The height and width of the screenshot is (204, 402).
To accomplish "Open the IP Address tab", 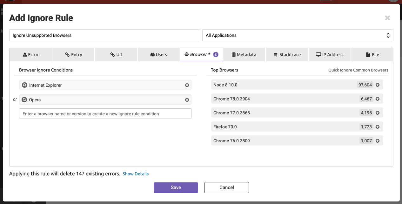I will pos(330,55).
